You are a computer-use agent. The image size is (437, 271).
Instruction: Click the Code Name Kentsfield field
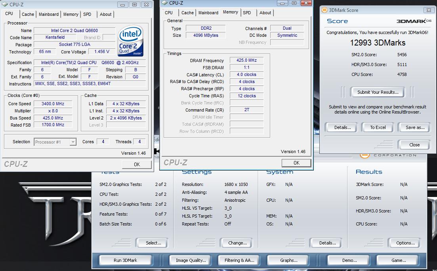55,37
